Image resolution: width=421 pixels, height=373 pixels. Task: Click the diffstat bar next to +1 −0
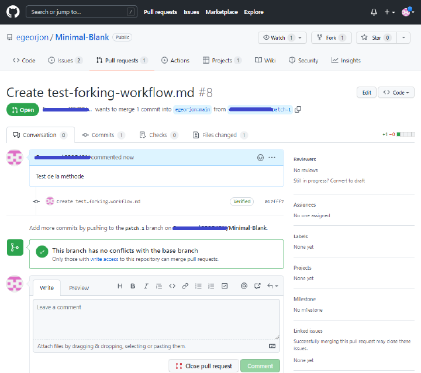[x=406, y=134]
